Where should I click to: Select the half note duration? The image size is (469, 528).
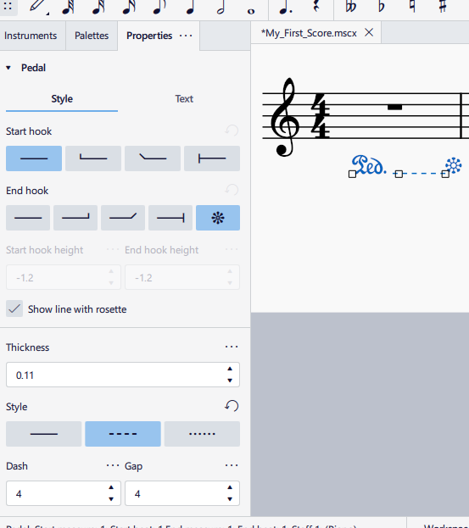pyautogui.click(x=221, y=8)
